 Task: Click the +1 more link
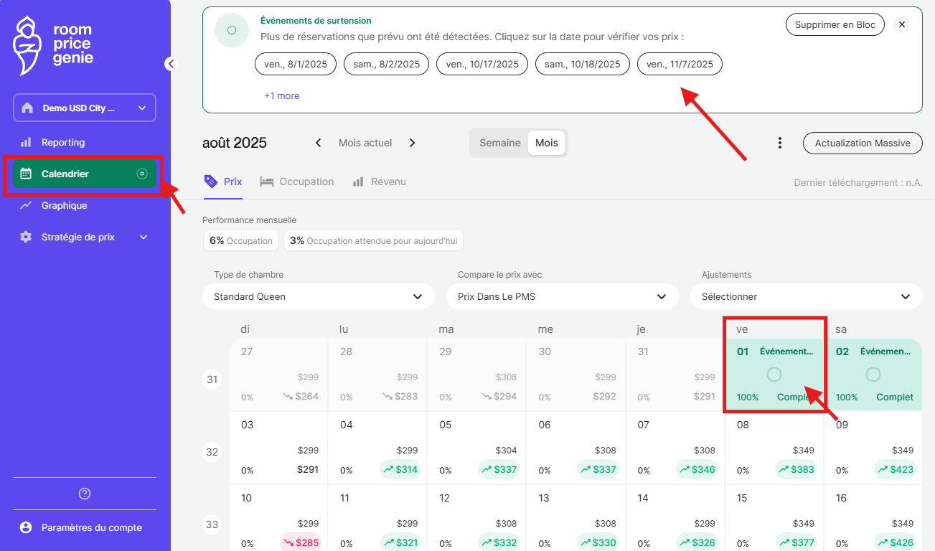click(282, 95)
